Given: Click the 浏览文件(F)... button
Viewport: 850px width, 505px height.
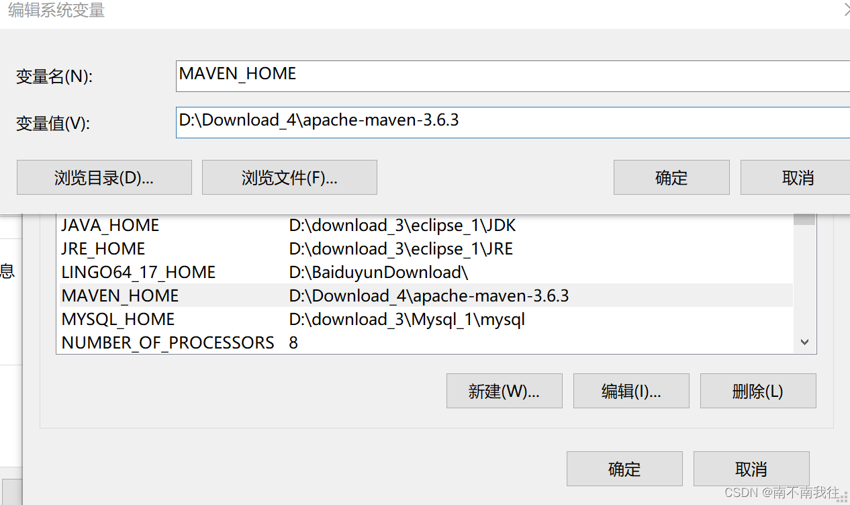Looking at the screenshot, I should click(289, 177).
